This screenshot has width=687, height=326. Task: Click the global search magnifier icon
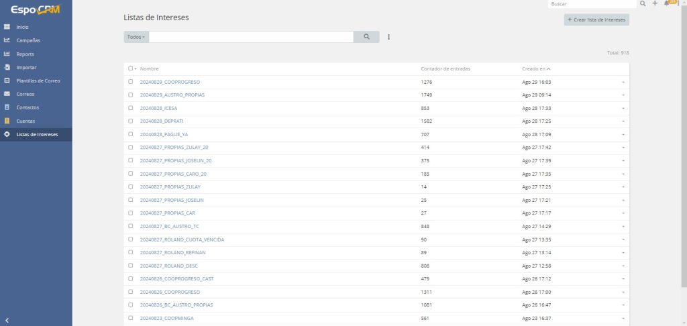pos(643,4)
